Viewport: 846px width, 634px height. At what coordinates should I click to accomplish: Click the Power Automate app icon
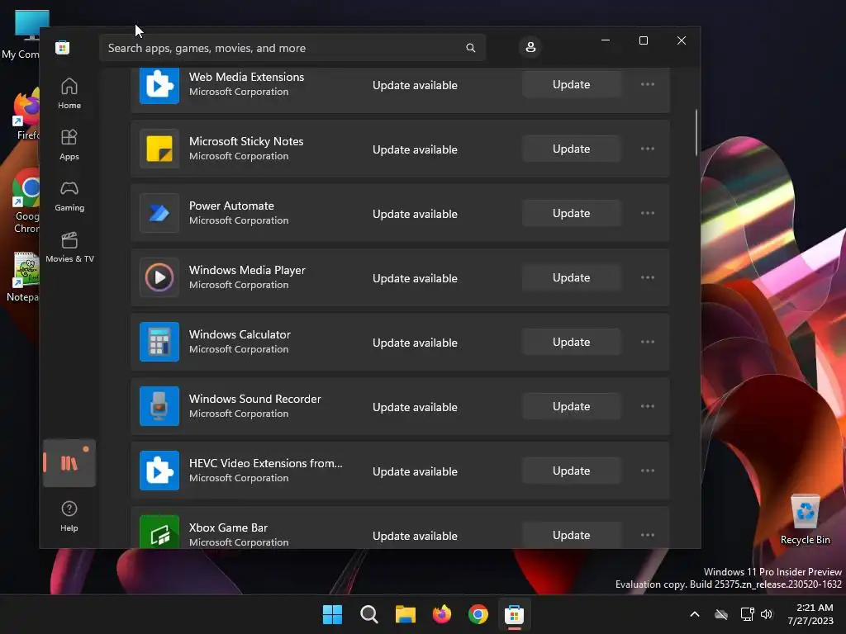pos(159,213)
